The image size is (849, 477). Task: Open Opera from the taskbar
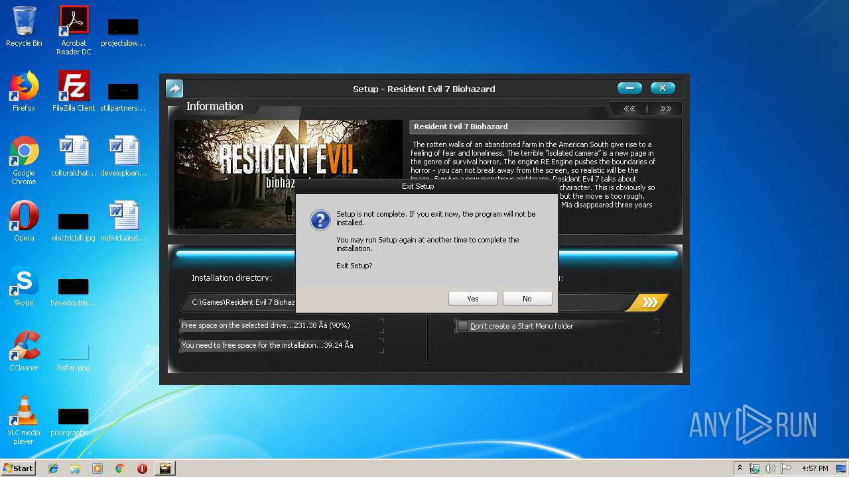click(x=142, y=468)
